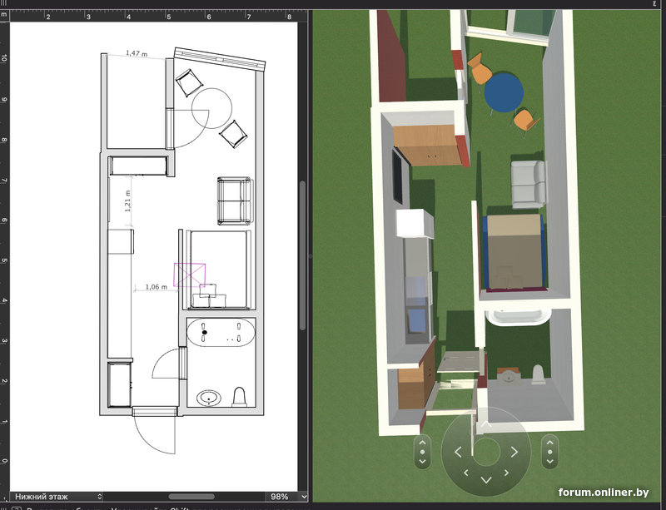The image size is (666, 510).
Task: Click the wooden wardrobe near the 3D entrance
Action: click(x=415, y=380)
